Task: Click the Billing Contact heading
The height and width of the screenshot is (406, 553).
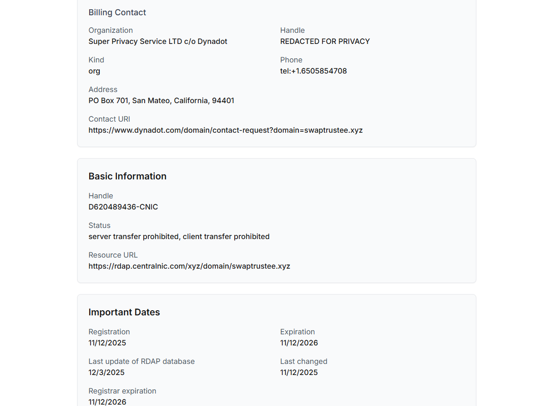Action: coord(117,12)
